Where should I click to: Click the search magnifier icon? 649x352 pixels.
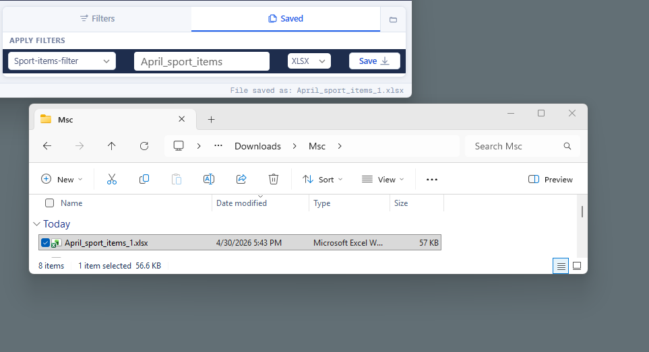tap(567, 146)
